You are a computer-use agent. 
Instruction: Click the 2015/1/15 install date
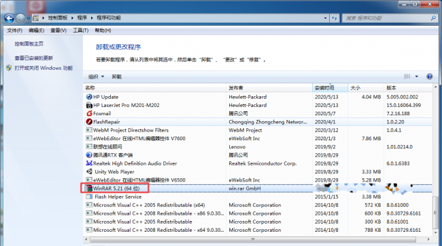click(326, 197)
